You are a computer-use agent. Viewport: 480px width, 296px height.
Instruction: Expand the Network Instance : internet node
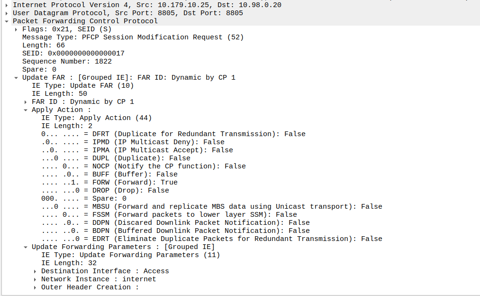[x=35, y=279]
